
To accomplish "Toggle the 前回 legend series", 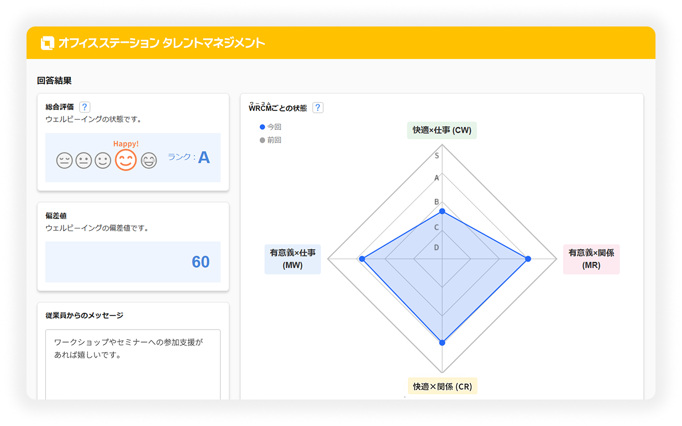I will 270,140.
